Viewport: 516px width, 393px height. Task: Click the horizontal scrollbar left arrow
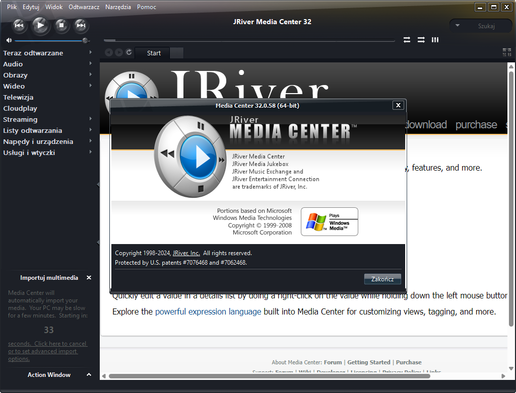[104, 376]
